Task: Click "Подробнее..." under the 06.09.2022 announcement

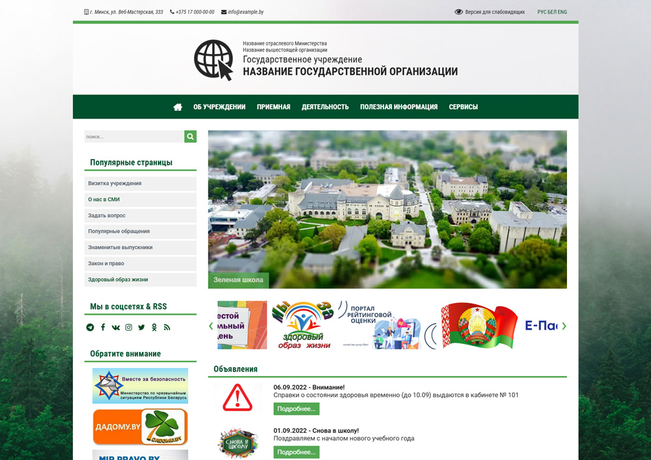Action: tap(296, 409)
